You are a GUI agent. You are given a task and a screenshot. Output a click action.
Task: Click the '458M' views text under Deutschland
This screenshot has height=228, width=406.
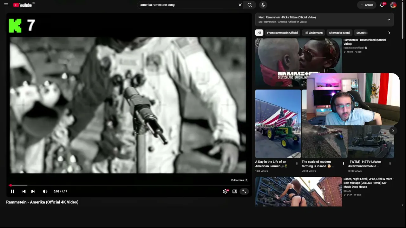(350, 52)
